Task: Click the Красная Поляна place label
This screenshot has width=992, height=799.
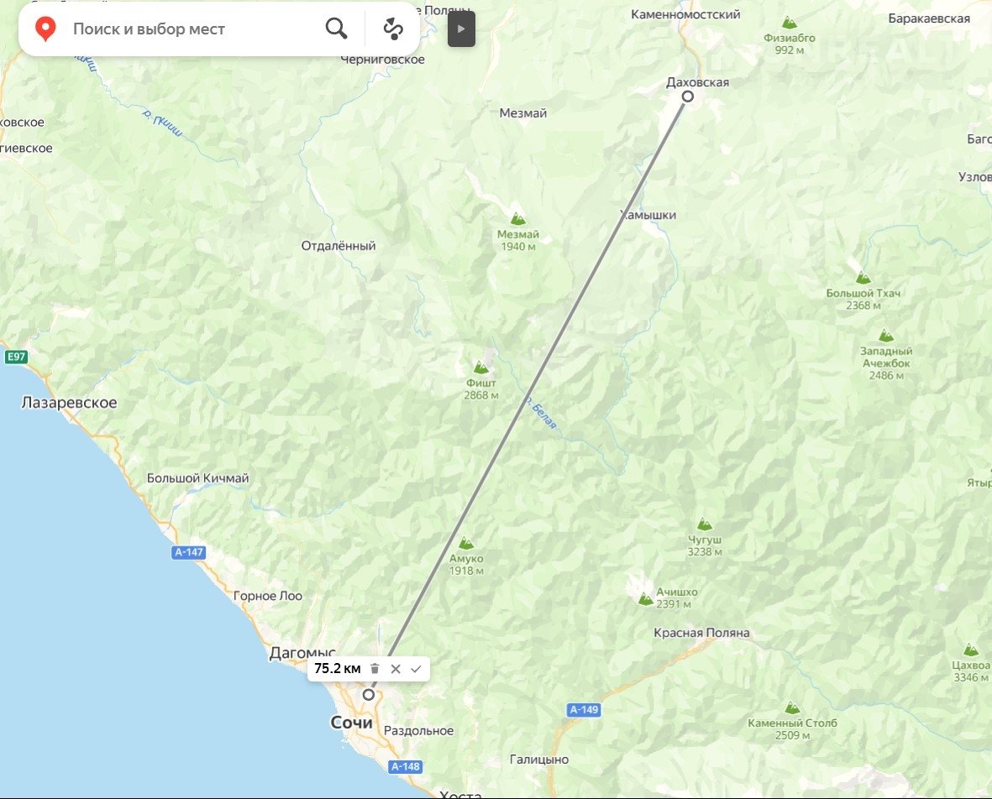Action: pyautogui.click(x=701, y=633)
